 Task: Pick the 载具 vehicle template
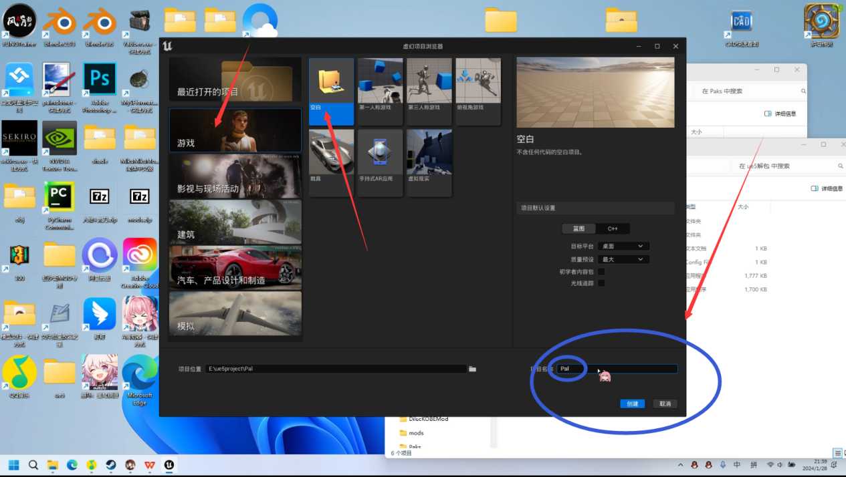pyautogui.click(x=332, y=162)
